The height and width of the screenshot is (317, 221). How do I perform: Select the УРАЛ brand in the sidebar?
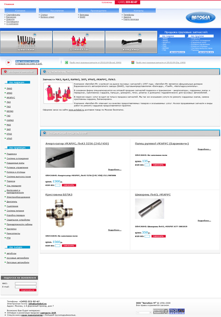[9, 139]
